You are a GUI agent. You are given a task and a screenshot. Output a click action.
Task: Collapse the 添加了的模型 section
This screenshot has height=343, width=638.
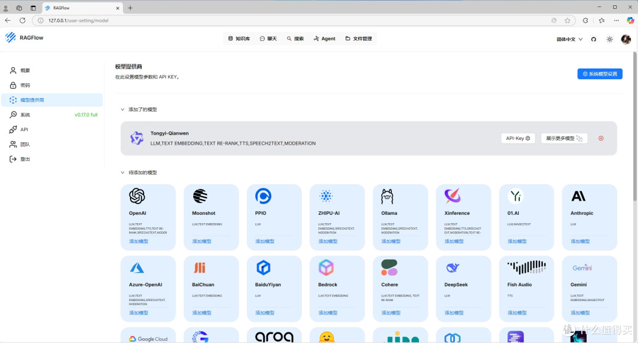coord(122,109)
